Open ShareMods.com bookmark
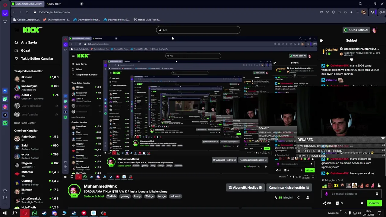 pyautogui.click(x=57, y=20)
